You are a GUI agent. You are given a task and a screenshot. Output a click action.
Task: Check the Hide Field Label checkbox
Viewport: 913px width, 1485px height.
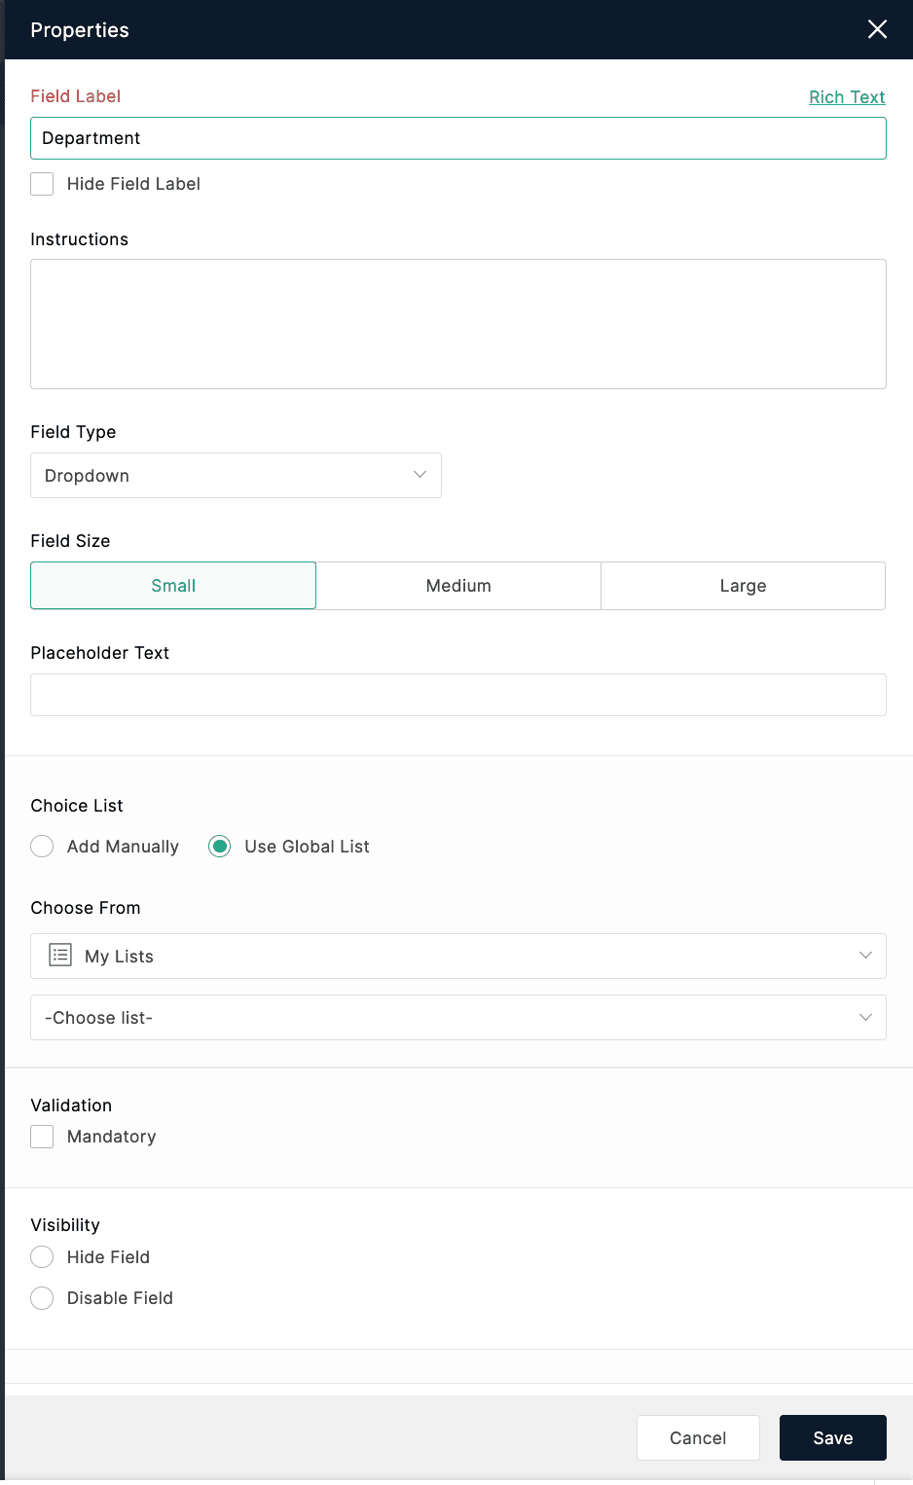pyautogui.click(x=42, y=184)
